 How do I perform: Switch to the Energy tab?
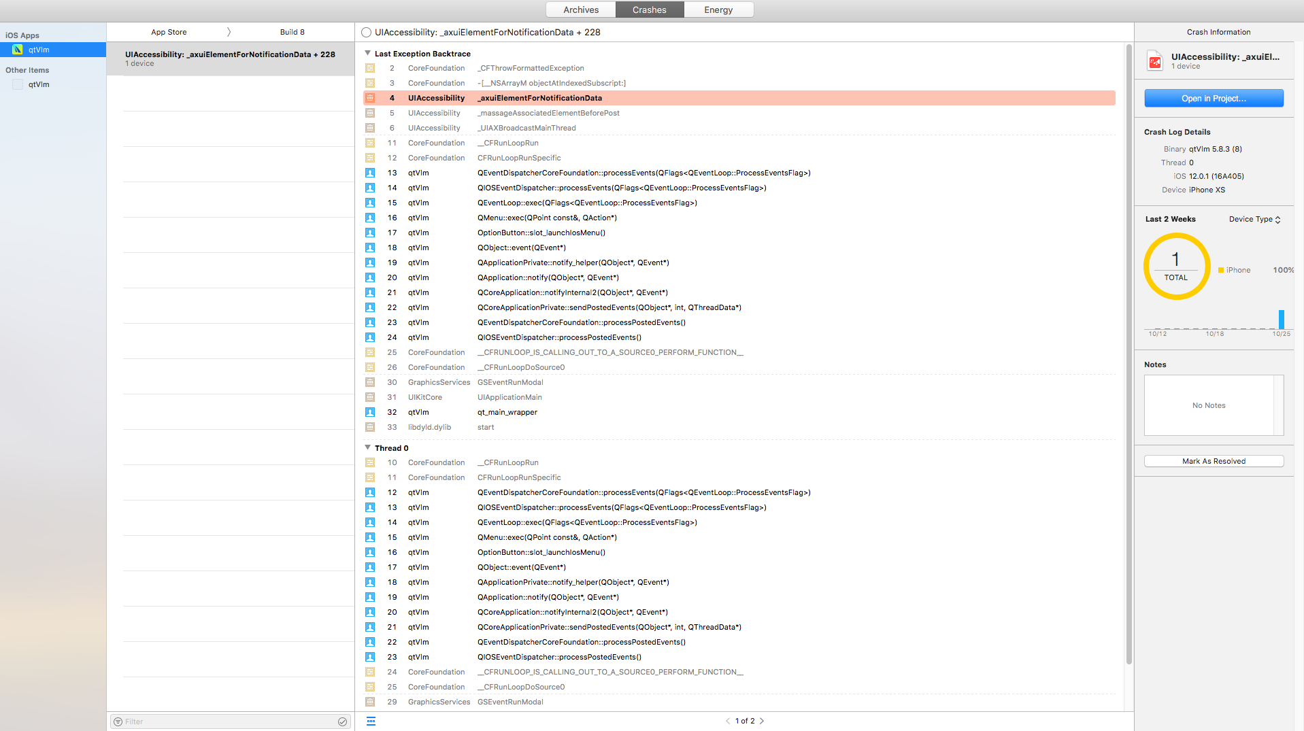point(718,10)
